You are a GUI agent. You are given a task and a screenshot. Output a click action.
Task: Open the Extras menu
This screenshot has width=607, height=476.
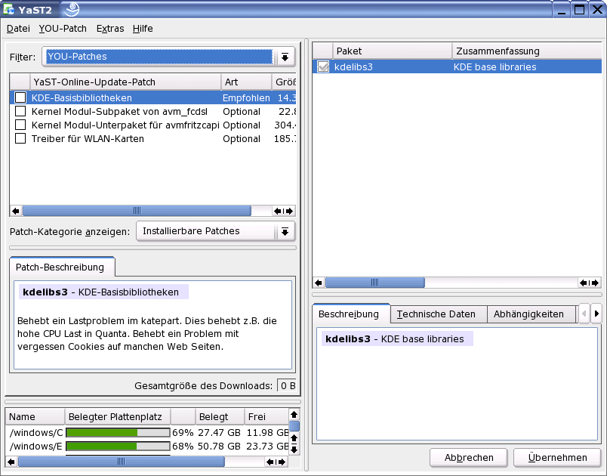(x=110, y=29)
